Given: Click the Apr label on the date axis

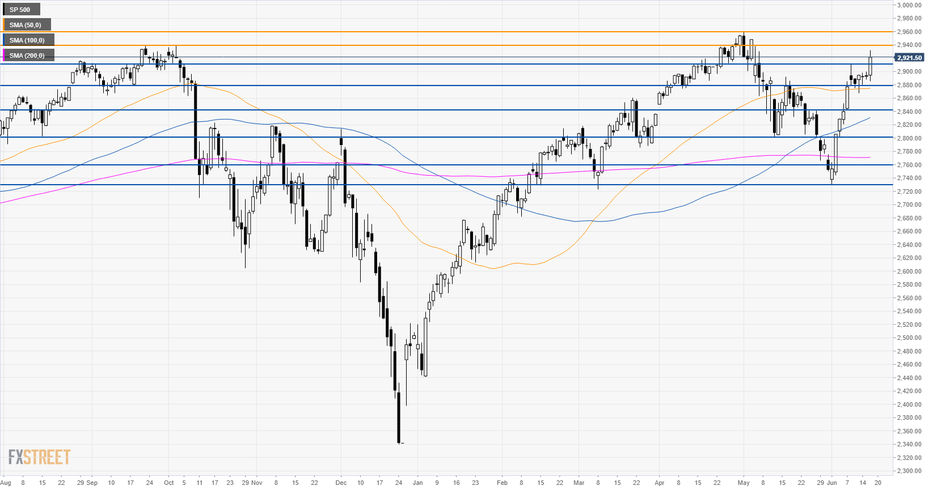Looking at the screenshot, I should click(x=659, y=483).
